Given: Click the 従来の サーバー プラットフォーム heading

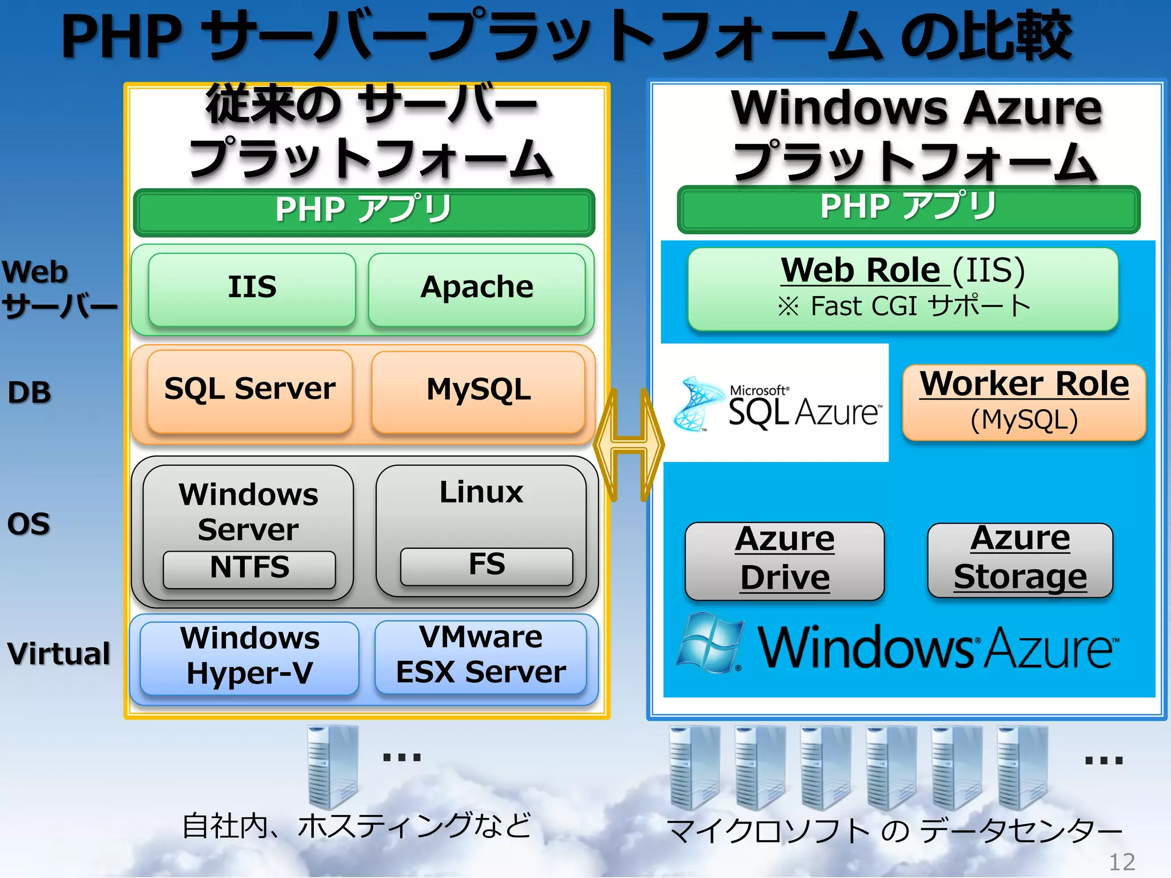Looking at the screenshot, I should (x=371, y=132).
